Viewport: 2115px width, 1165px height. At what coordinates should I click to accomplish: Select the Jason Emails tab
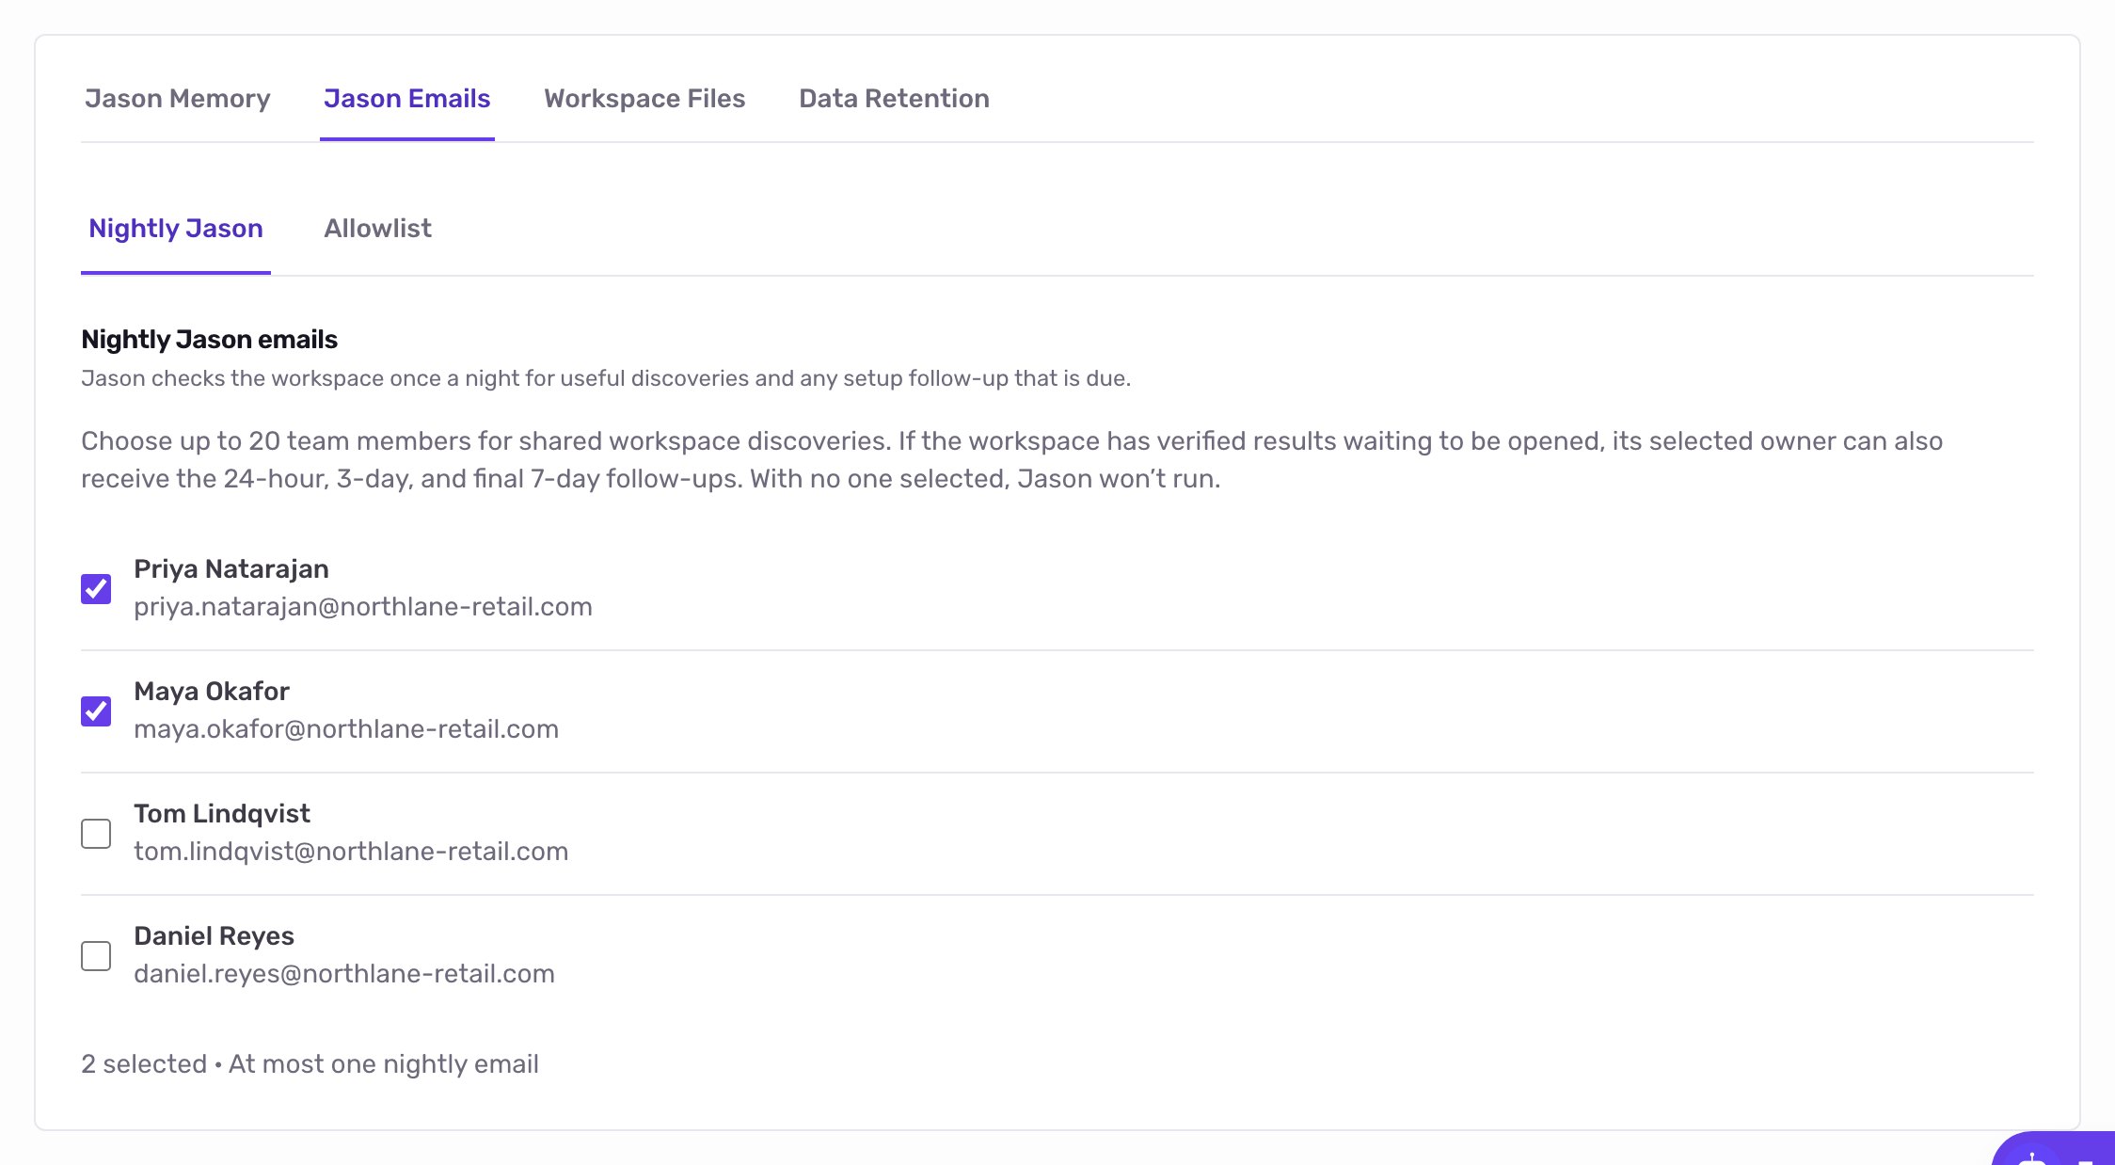click(406, 99)
